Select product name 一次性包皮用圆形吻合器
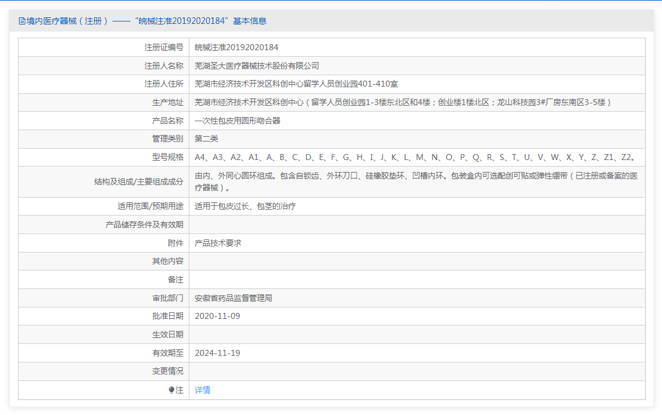 pyautogui.click(x=237, y=121)
